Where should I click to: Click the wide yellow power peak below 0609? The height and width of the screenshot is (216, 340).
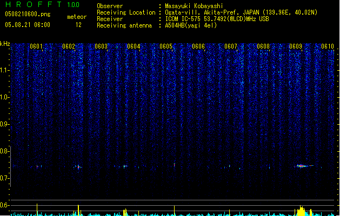[301, 211]
